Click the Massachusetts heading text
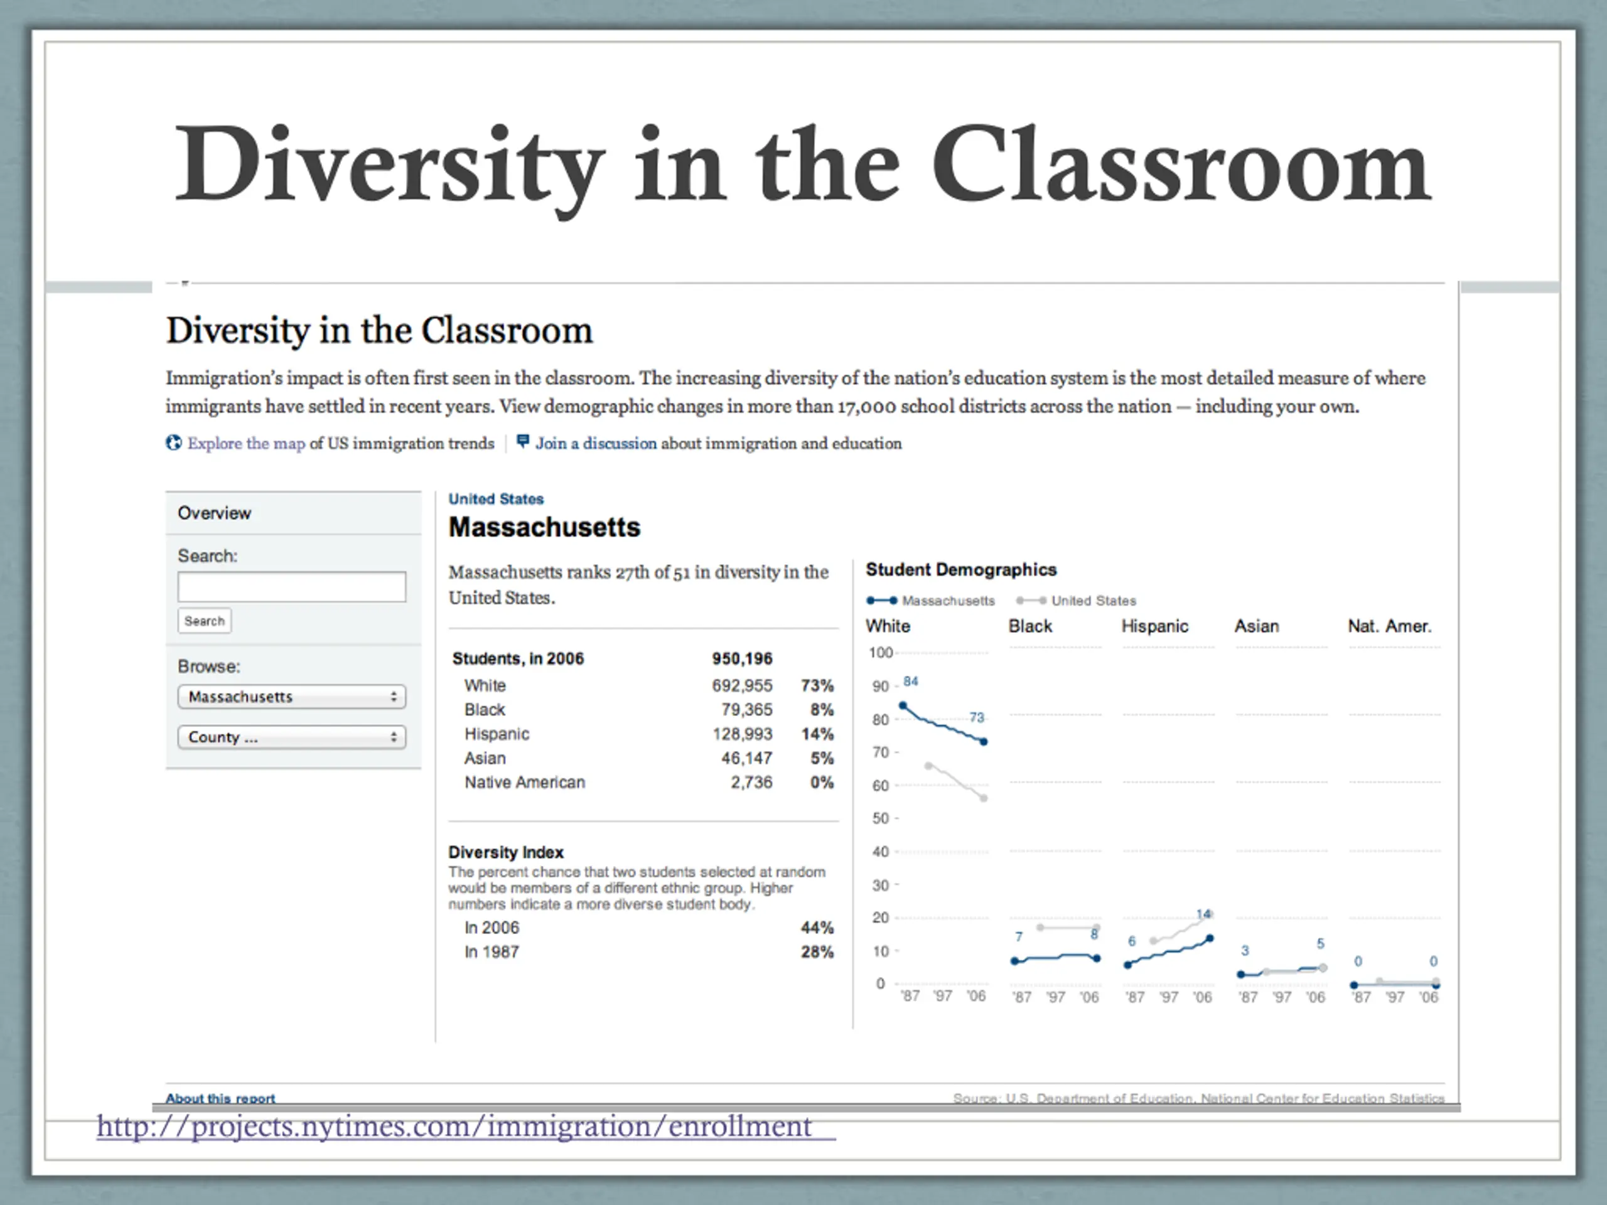This screenshot has height=1205, width=1607. click(544, 527)
